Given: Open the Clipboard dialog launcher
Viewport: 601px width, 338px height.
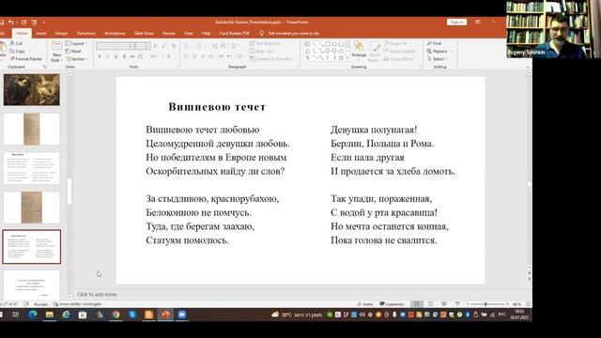Looking at the screenshot, I should pyautogui.click(x=44, y=67).
